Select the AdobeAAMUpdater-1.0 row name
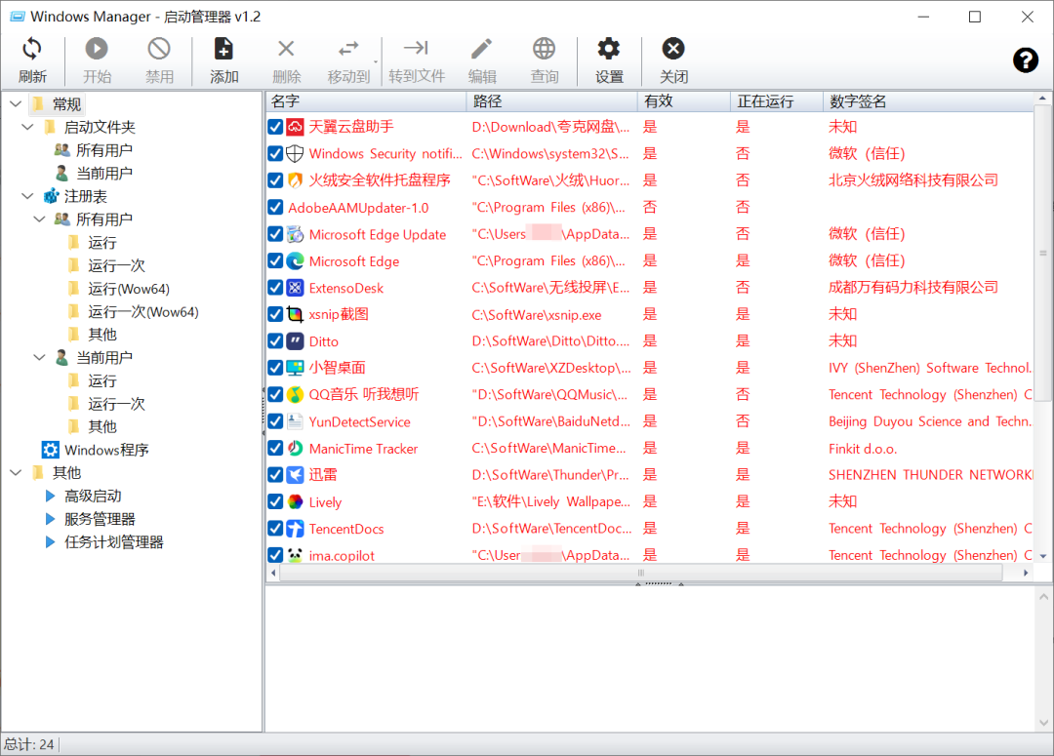 pyautogui.click(x=358, y=208)
